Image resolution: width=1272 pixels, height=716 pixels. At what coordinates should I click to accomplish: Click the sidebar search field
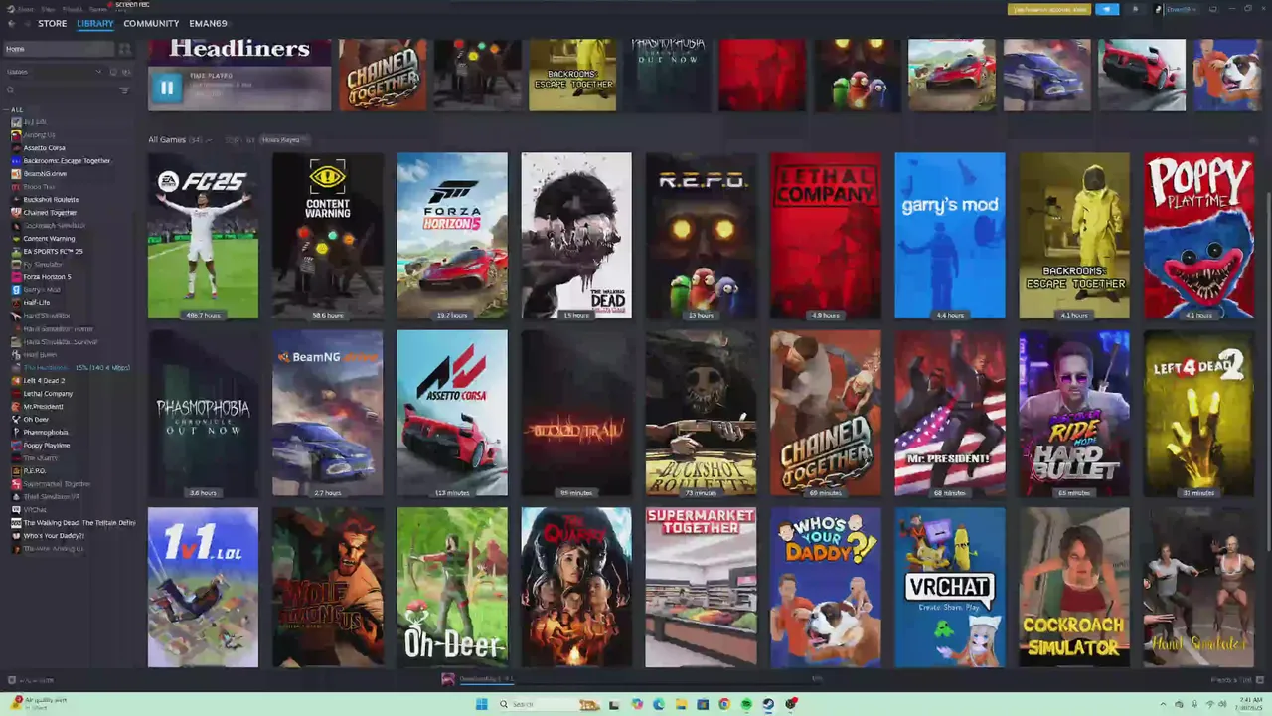60,90
